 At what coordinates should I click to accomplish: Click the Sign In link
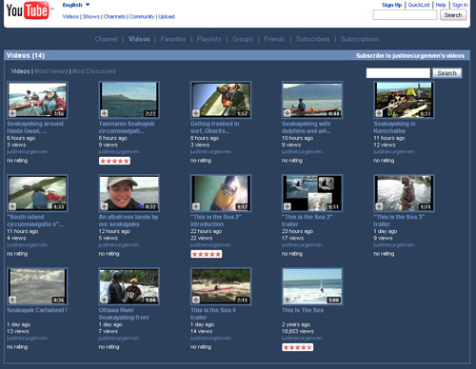pos(460,5)
